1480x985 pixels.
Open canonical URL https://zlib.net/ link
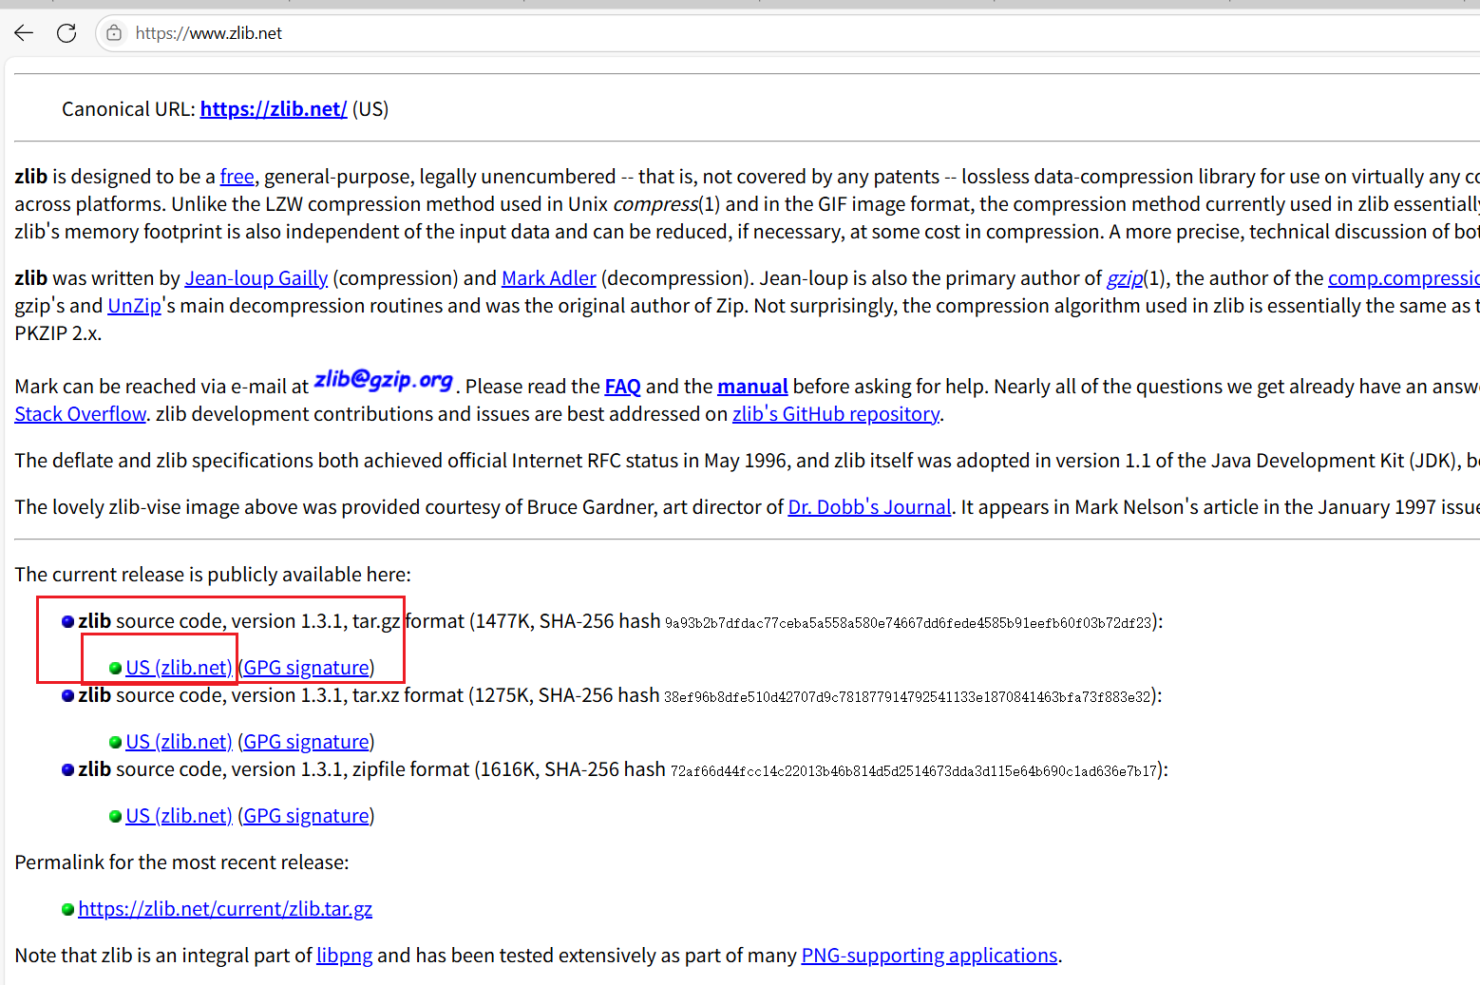(274, 109)
